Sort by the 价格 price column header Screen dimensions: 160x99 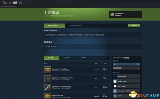click(x=105, y=63)
